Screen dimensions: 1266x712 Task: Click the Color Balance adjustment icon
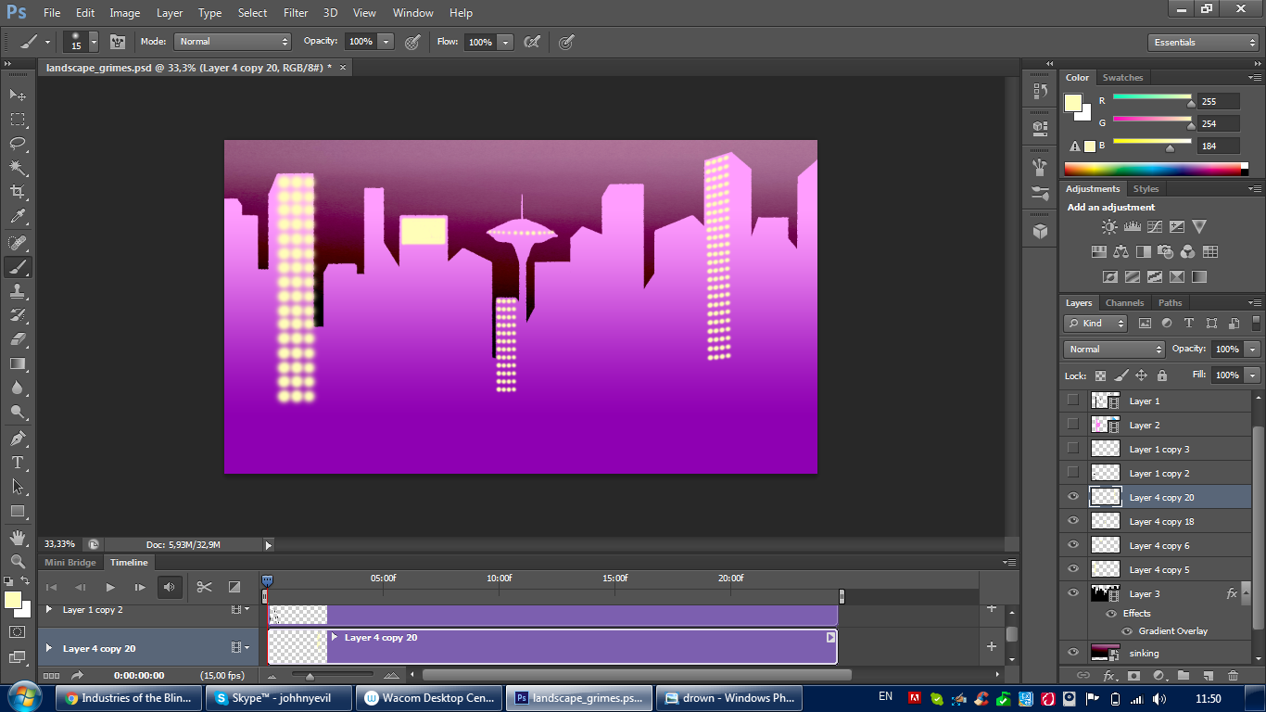pyautogui.click(x=1121, y=251)
